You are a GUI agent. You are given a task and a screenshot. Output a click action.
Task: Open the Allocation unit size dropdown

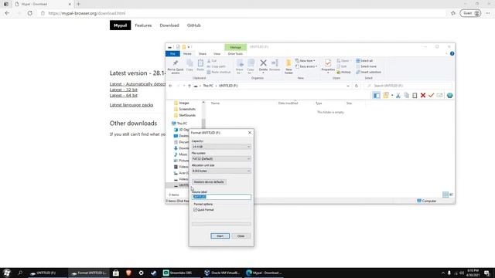tap(221, 171)
